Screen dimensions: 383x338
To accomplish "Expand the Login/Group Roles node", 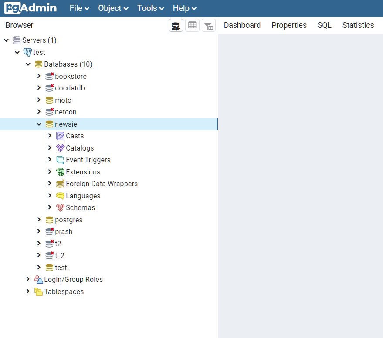I will click(28, 279).
